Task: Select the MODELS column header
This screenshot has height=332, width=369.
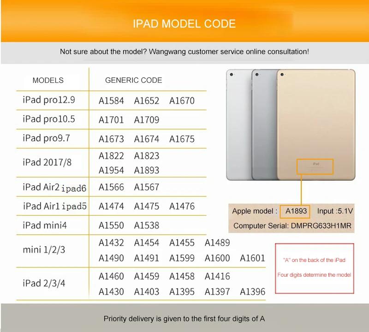Action: click(x=48, y=80)
